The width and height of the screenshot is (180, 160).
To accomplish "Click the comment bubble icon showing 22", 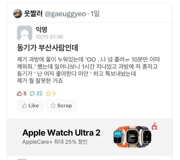I will 32,94.
